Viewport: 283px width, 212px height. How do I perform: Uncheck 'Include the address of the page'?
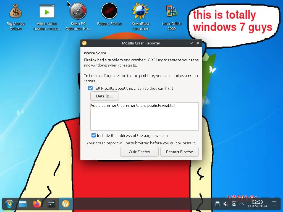pos(94,135)
